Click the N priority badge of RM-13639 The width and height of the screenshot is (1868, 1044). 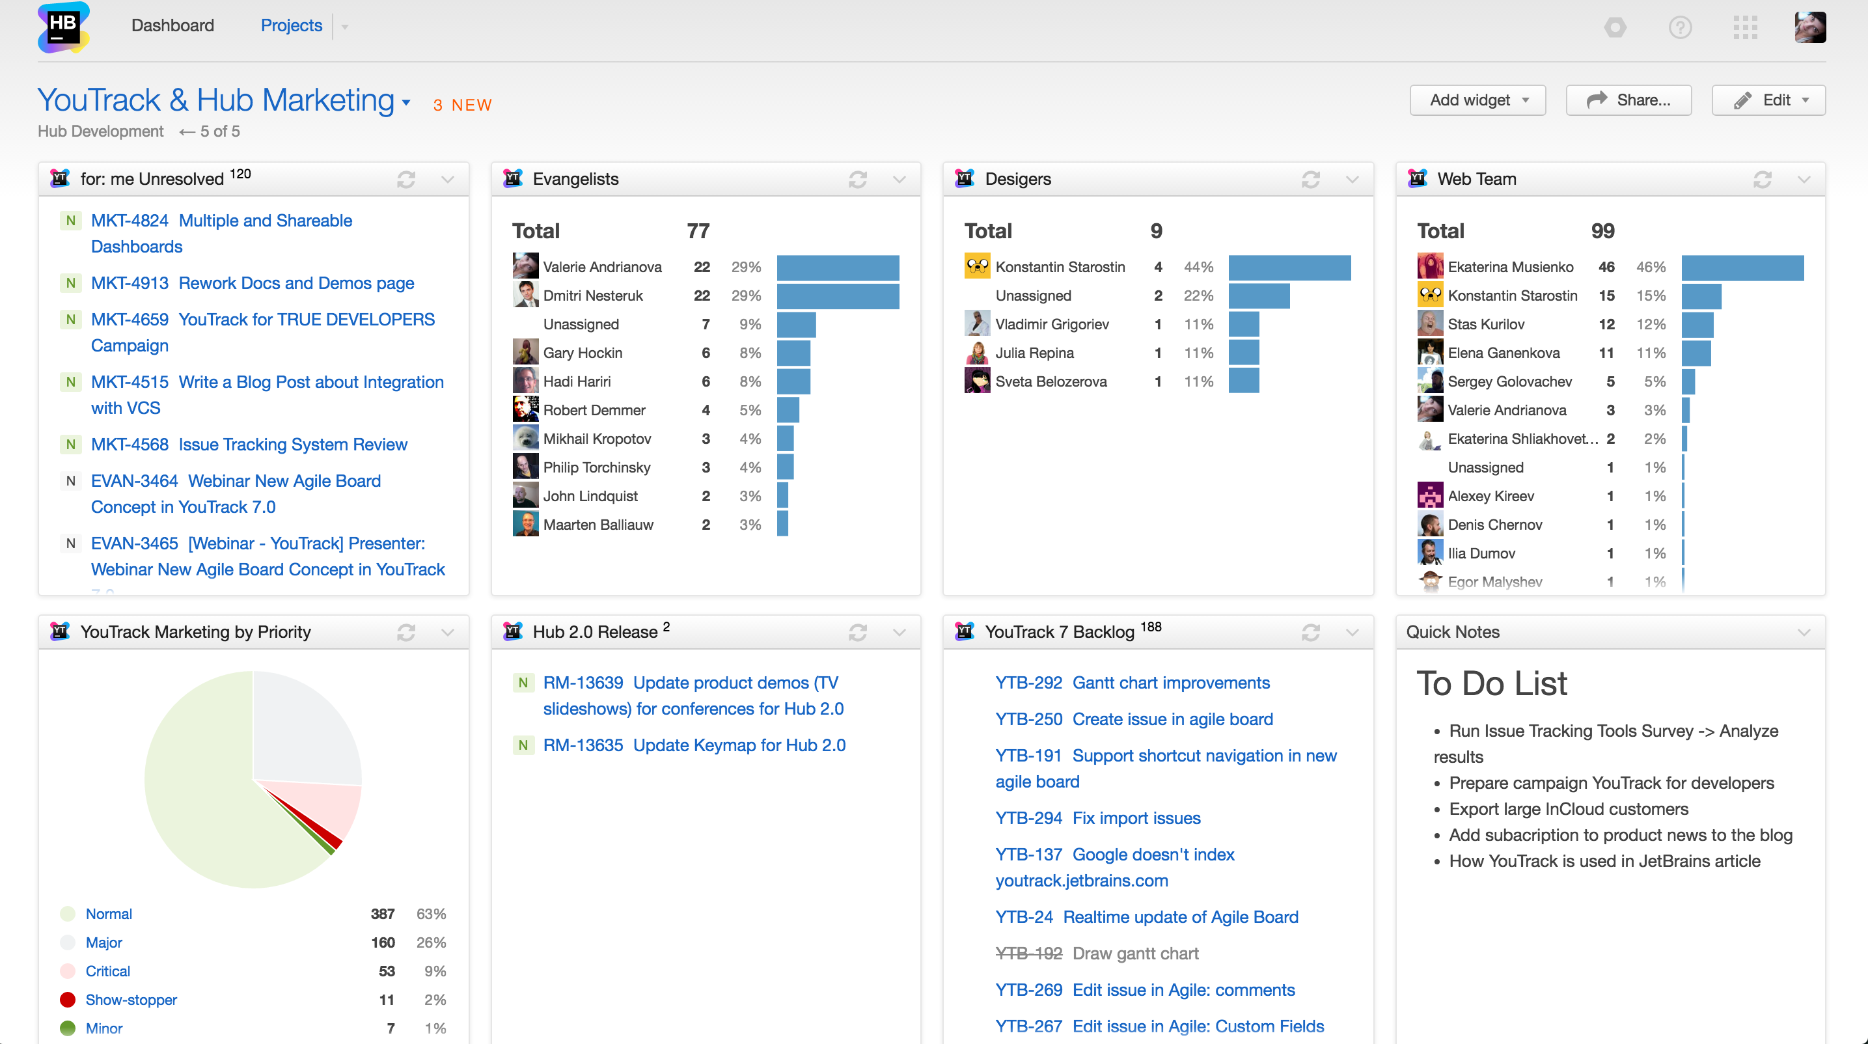point(523,682)
